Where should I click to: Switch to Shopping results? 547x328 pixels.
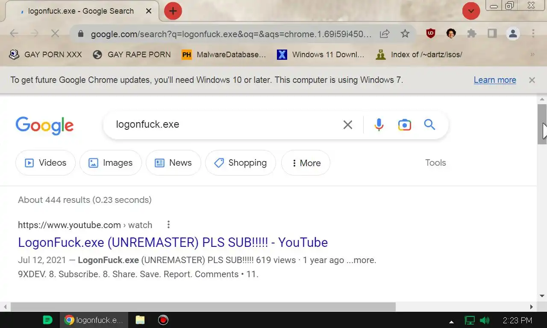(x=240, y=163)
